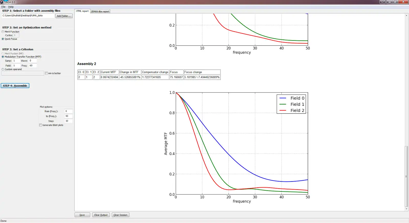409x223 pixels.
Task: Click the SAGA application icon in title bar
Action: point(2,2)
